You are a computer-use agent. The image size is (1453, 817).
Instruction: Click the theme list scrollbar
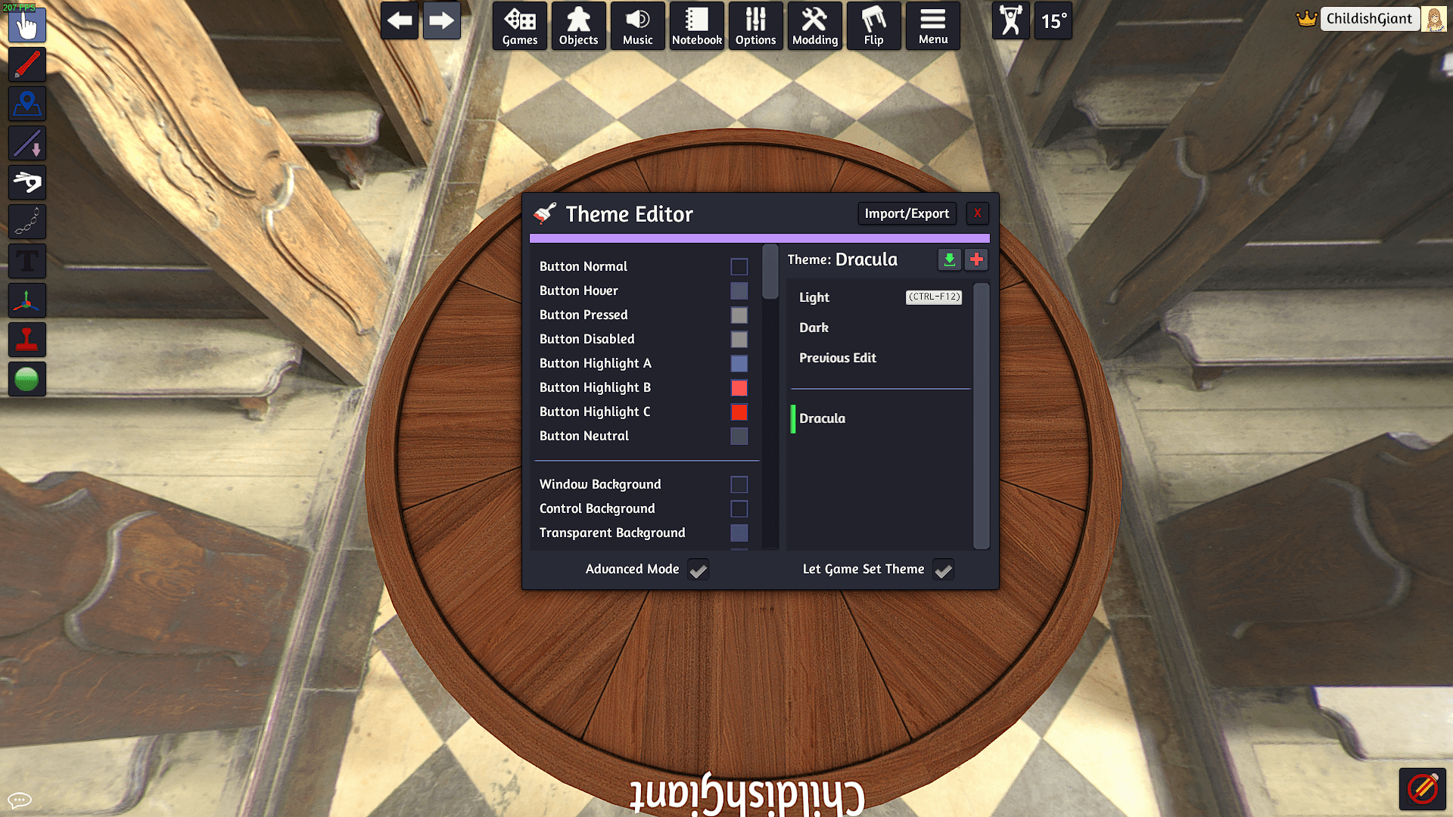(982, 415)
